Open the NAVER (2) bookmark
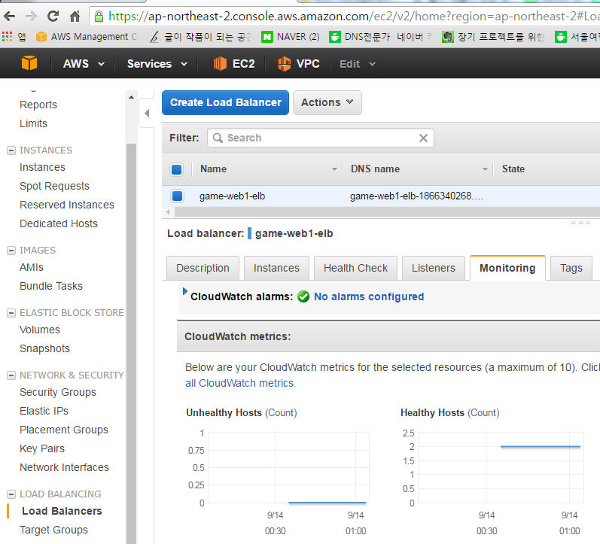600x544 pixels. click(291, 37)
